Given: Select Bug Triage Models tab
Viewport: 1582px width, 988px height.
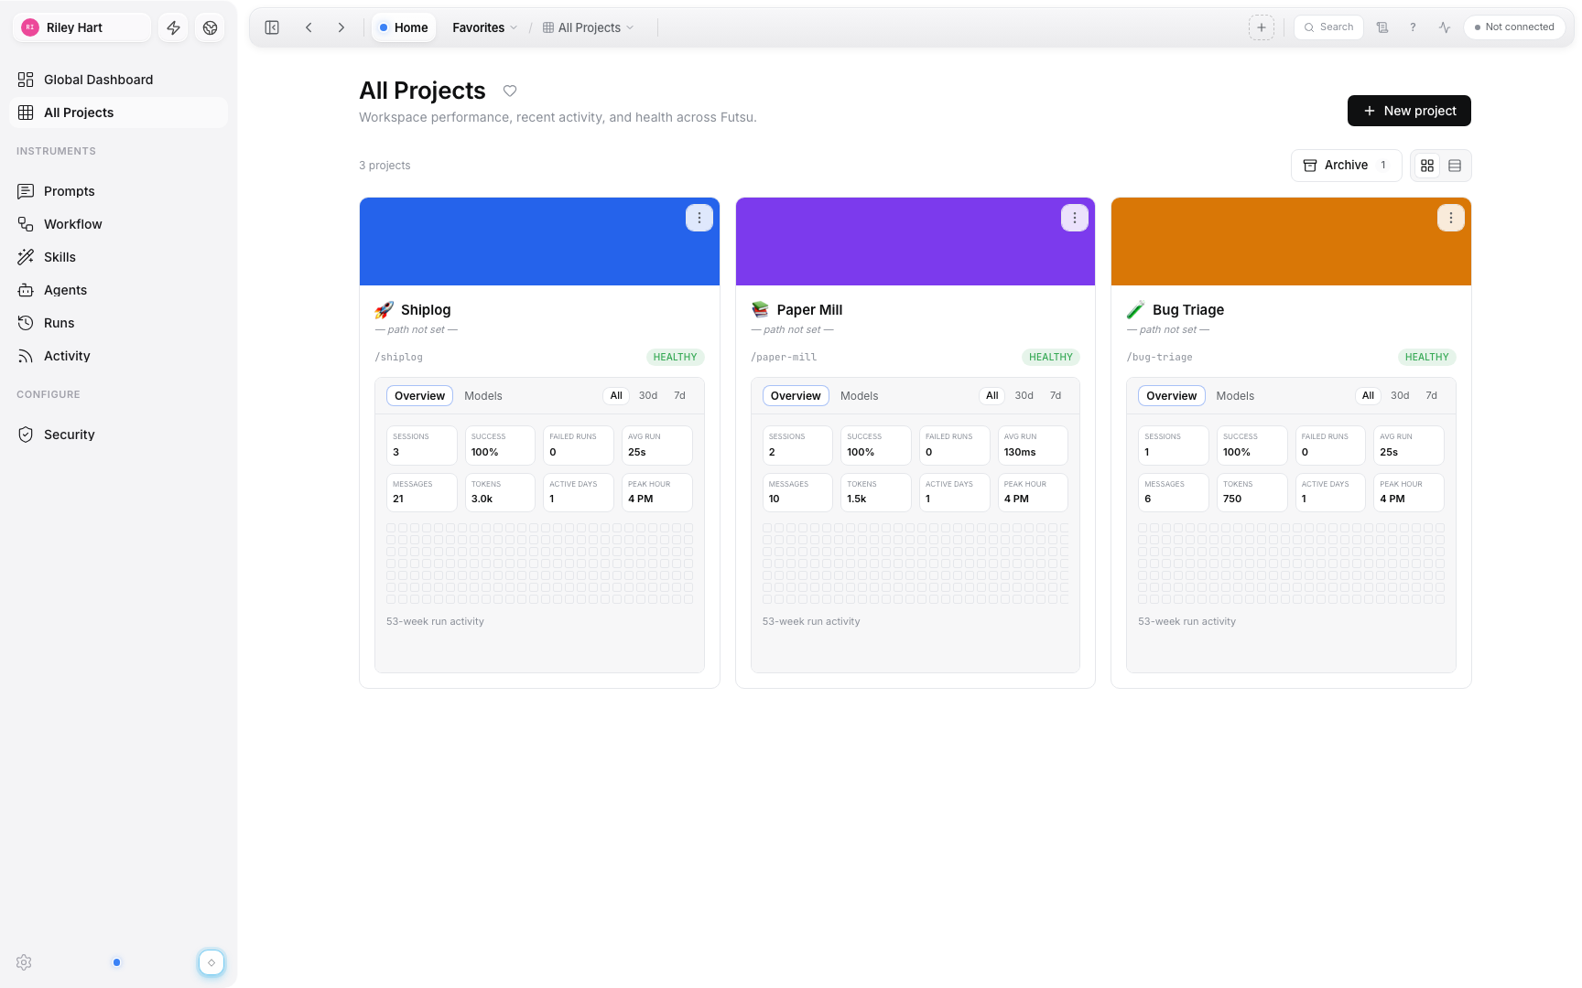Looking at the screenshot, I should click(1235, 396).
